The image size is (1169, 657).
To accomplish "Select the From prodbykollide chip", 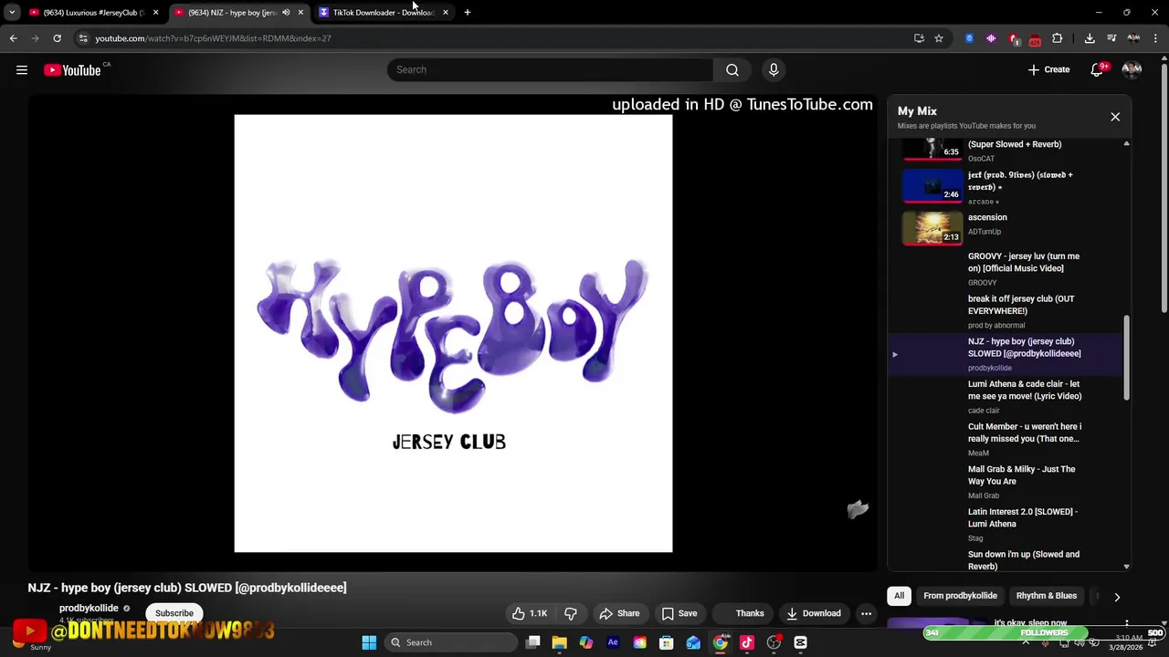I will (960, 596).
